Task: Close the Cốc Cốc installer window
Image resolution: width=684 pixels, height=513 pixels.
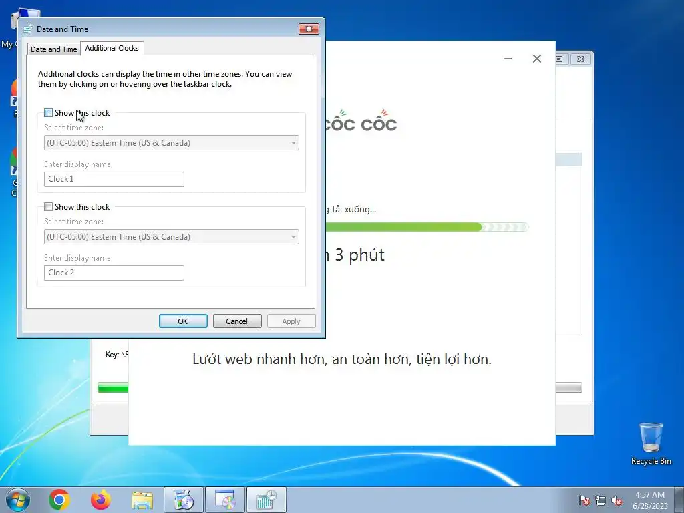Action: 537,59
